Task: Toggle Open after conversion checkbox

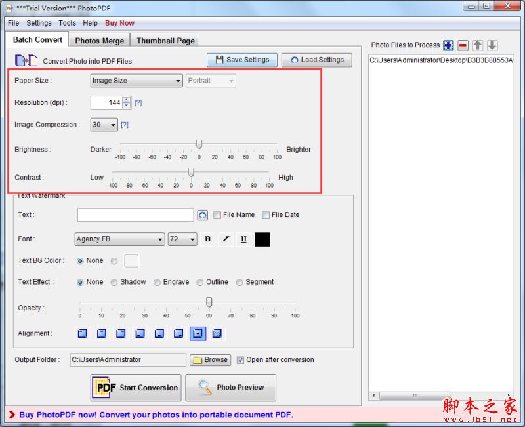Action: click(240, 360)
